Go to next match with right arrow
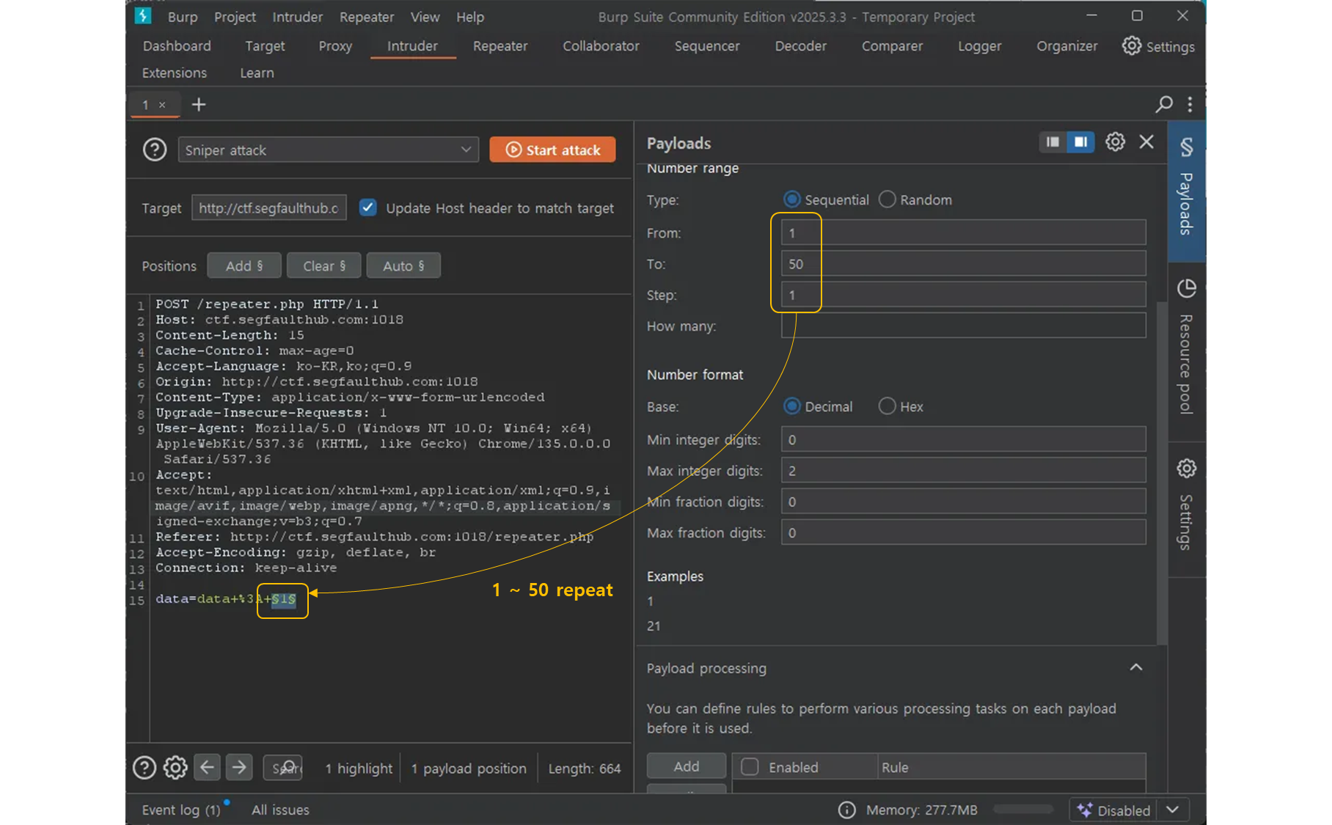1332x825 pixels. 239,767
